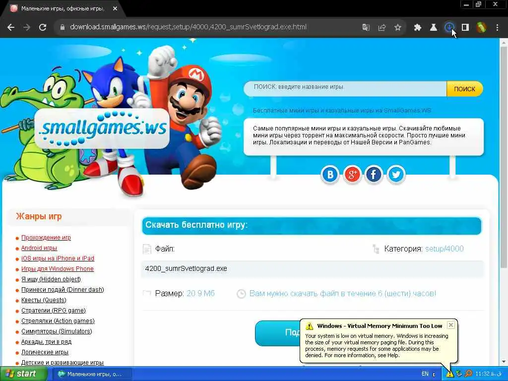Go back to the previous page
The width and height of the screenshot is (508, 381).
pos(11,27)
